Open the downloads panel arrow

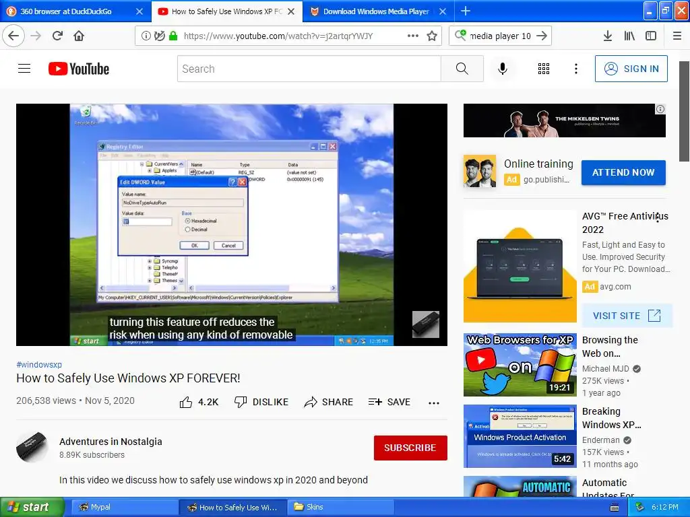tap(607, 36)
